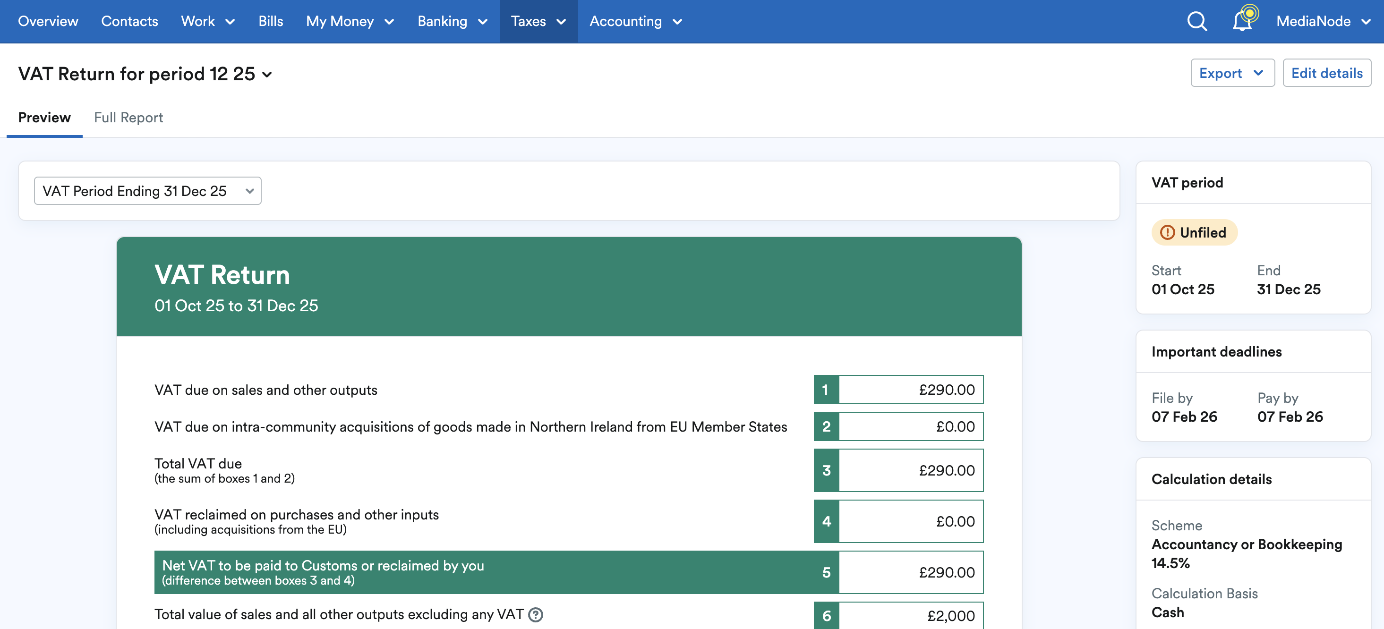Expand VAT Return period title dropdown
The height and width of the screenshot is (629, 1384).
[x=267, y=75]
